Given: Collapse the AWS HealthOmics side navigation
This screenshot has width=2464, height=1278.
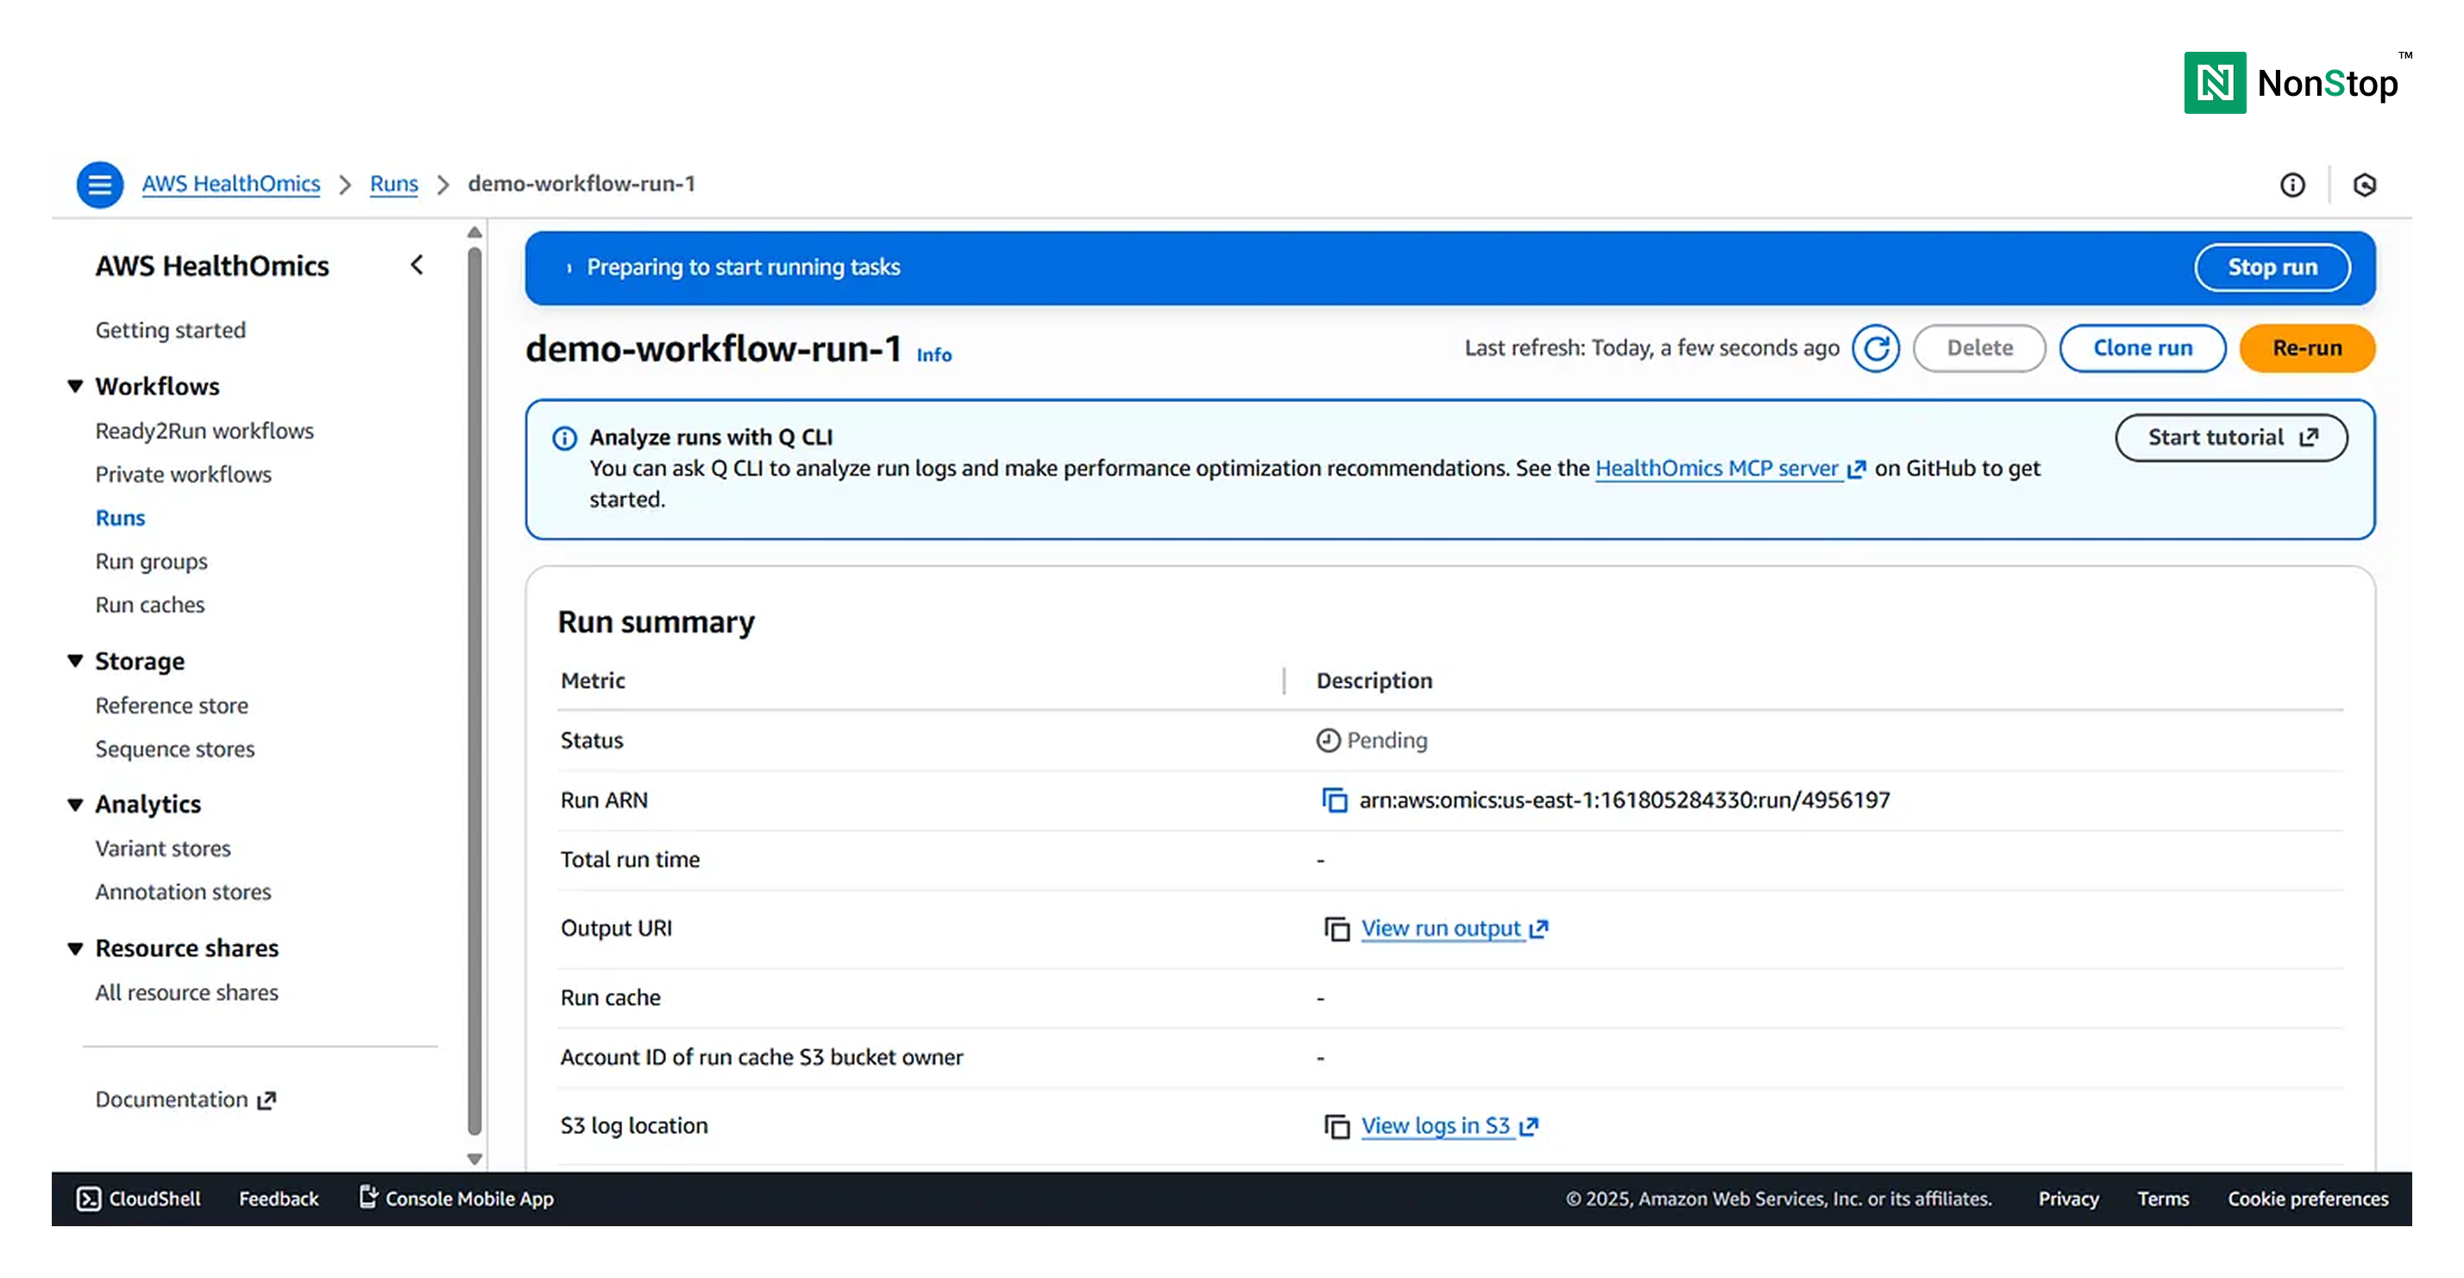Looking at the screenshot, I should pyautogui.click(x=417, y=265).
